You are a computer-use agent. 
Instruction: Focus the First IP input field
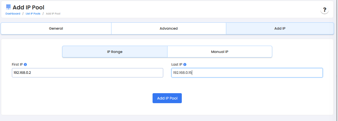pos(87,73)
